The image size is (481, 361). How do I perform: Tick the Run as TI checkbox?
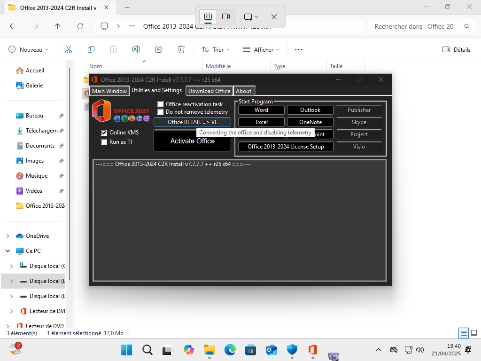tap(104, 142)
